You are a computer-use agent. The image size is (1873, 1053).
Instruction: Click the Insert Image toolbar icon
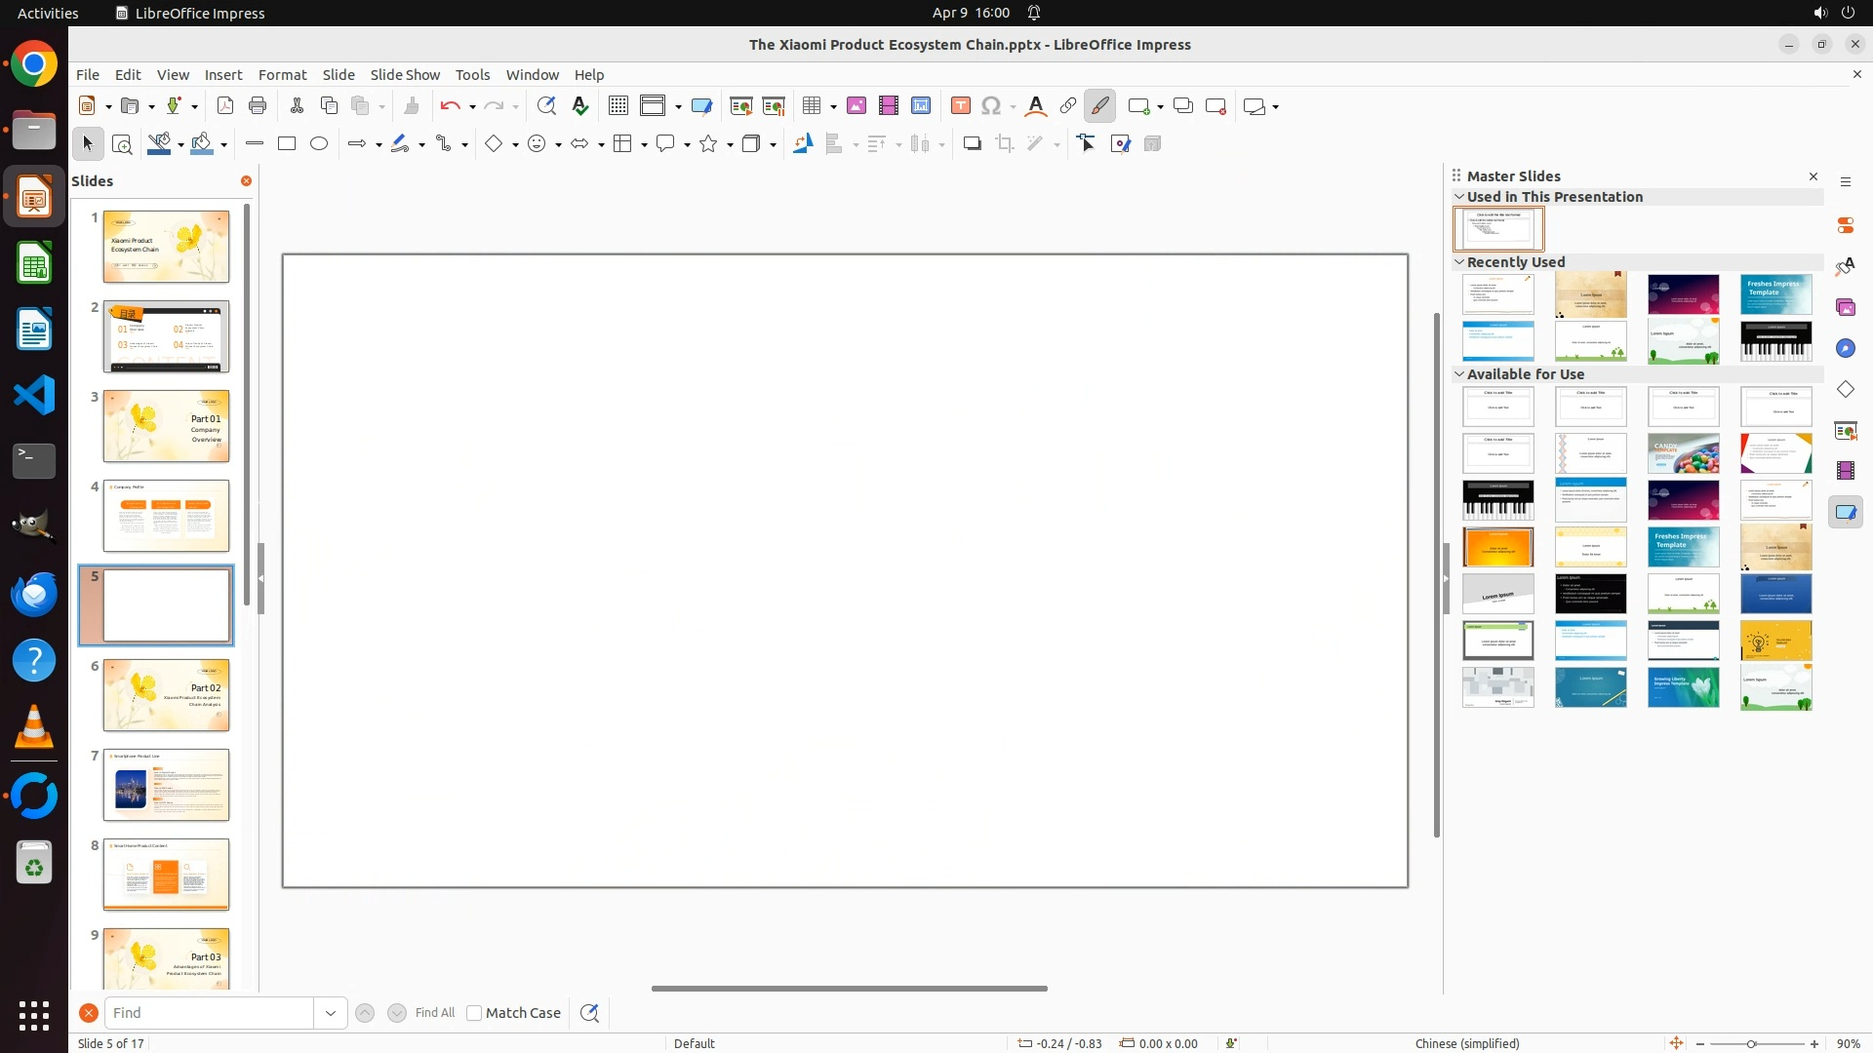click(x=857, y=106)
